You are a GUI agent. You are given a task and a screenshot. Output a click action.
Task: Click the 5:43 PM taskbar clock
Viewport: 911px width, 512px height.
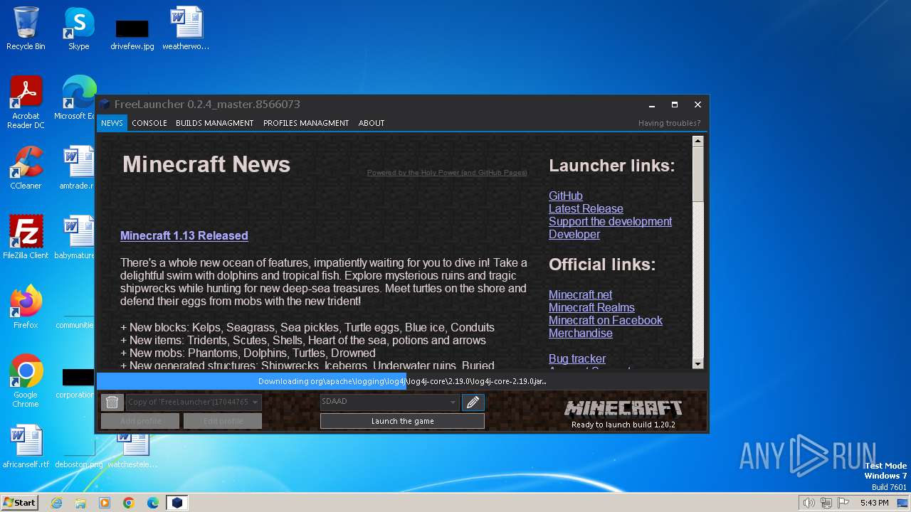click(874, 503)
